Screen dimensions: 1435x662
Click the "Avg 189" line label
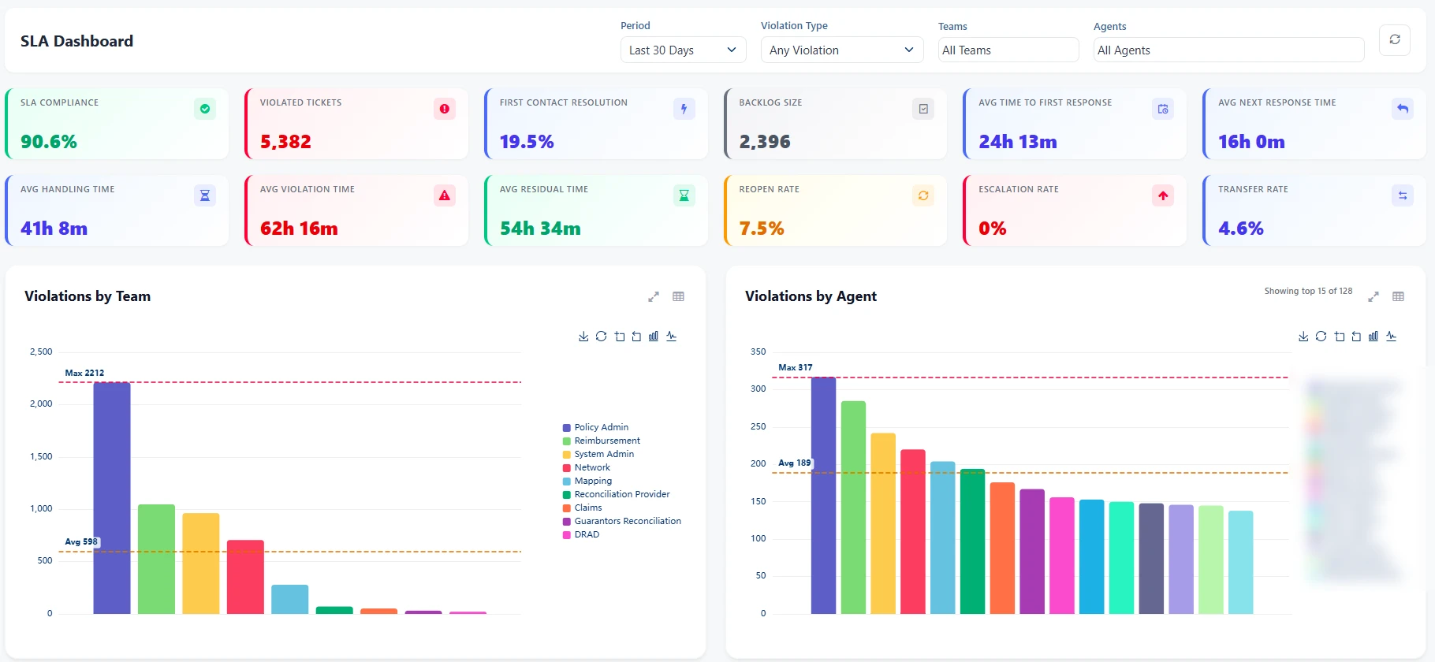pyautogui.click(x=795, y=463)
